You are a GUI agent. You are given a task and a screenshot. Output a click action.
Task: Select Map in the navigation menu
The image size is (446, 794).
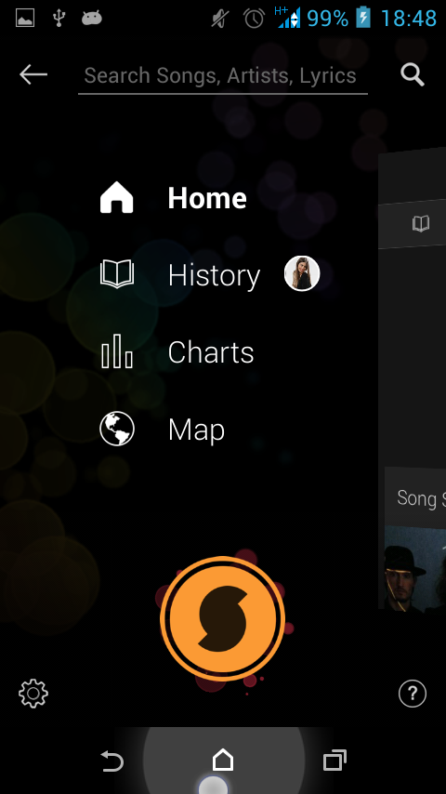tap(196, 430)
